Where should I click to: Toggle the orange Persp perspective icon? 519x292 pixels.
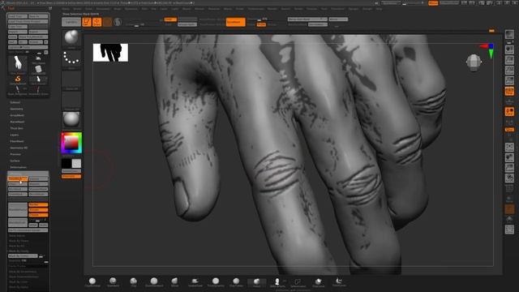pyautogui.click(x=509, y=91)
